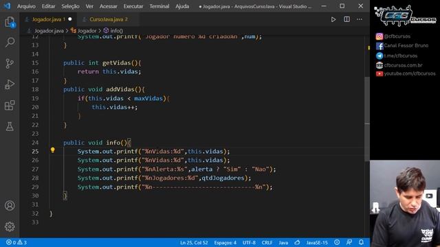Change indentation via Espaços: 4
Image resolution: width=440 pixels, height=247 pixels.
pyautogui.click(x=225, y=242)
